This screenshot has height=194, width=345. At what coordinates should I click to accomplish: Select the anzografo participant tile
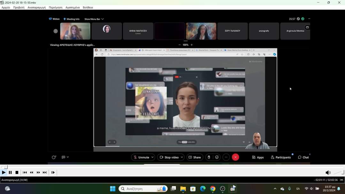pos(264,31)
